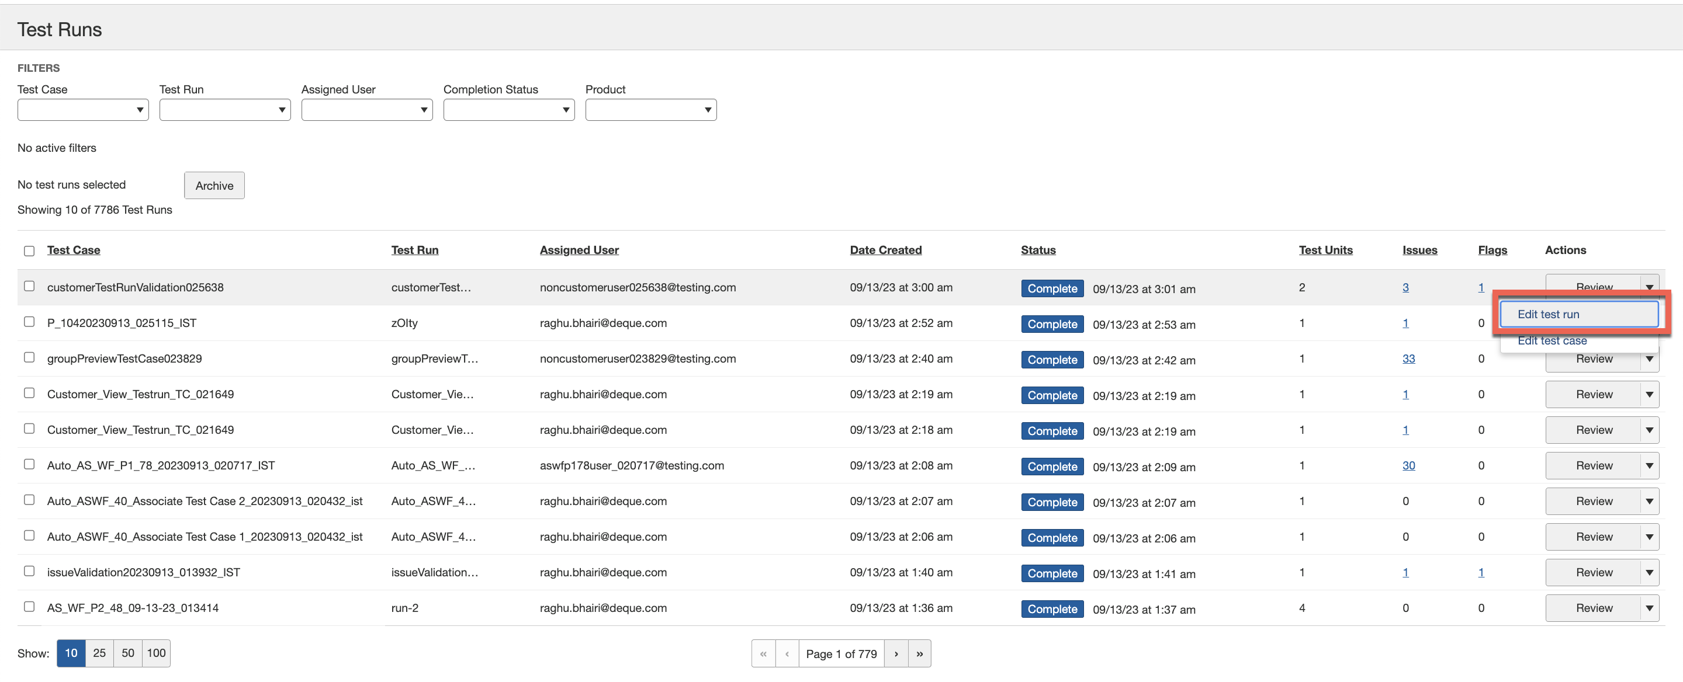The width and height of the screenshot is (1683, 682).
Task: Show 50 rows per page
Action: click(x=127, y=653)
